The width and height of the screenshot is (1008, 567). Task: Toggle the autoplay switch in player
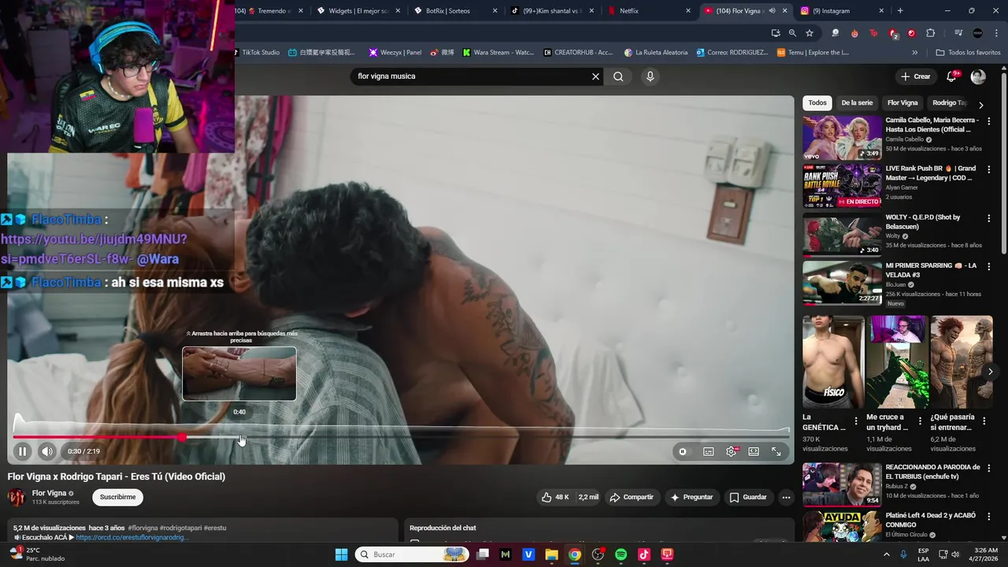point(683,451)
